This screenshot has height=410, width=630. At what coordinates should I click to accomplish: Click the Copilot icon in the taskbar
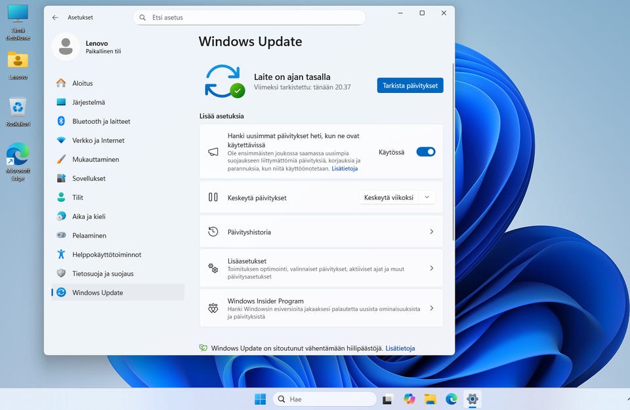[409, 399]
